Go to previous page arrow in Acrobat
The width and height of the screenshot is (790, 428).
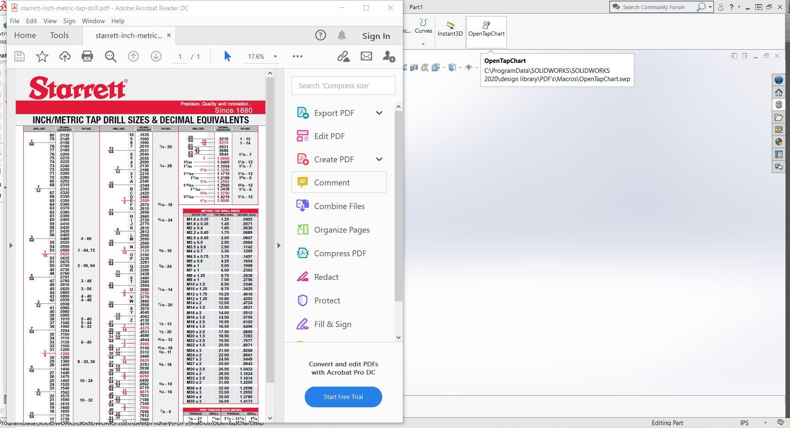coord(133,56)
